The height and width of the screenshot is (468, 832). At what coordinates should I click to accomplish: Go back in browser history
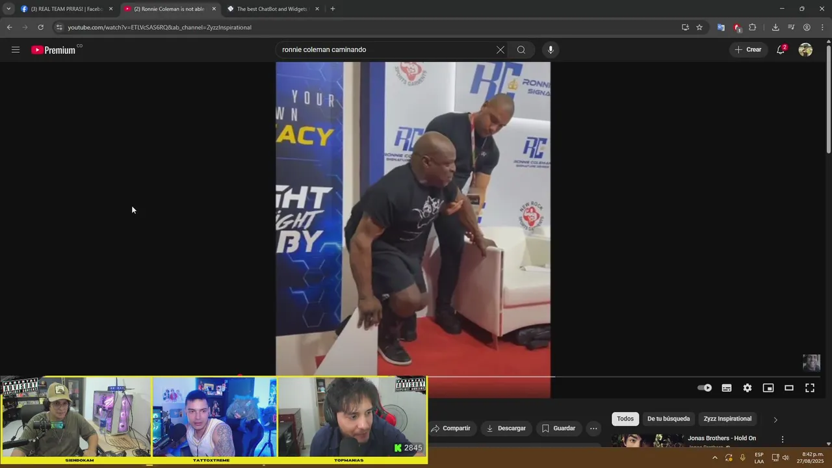pos(9,27)
